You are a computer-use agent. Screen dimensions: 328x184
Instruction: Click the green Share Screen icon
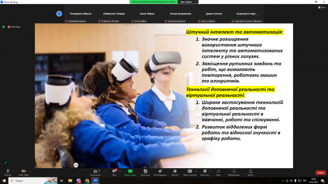tap(130, 171)
